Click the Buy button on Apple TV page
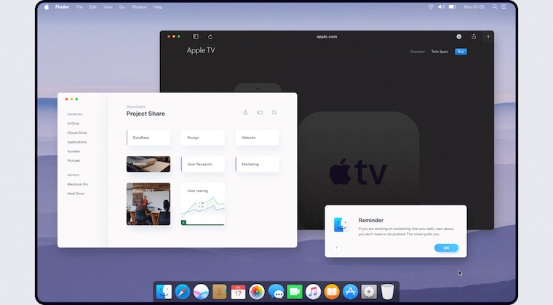The width and height of the screenshot is (553, 305). coord(461,52)
